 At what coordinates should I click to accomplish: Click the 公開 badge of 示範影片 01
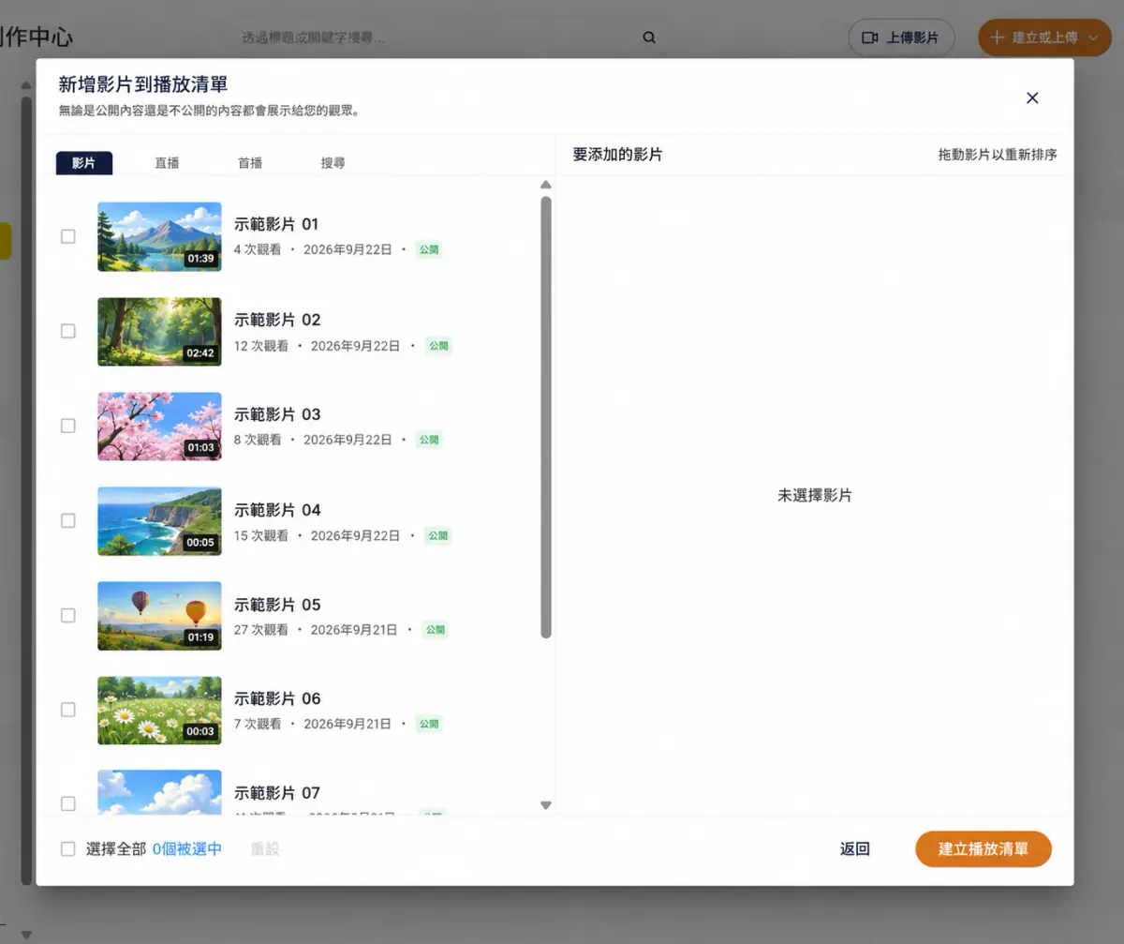coord(429,250)
